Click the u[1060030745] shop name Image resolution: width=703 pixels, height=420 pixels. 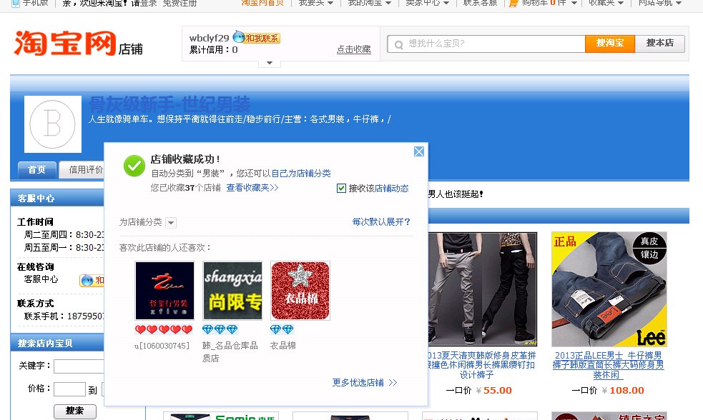pos(162,346)
